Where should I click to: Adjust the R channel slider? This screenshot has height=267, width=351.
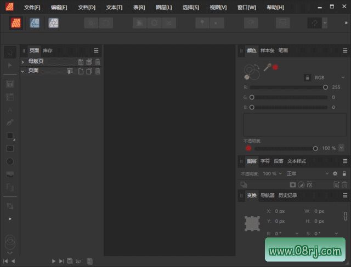(x=289, y=88)
